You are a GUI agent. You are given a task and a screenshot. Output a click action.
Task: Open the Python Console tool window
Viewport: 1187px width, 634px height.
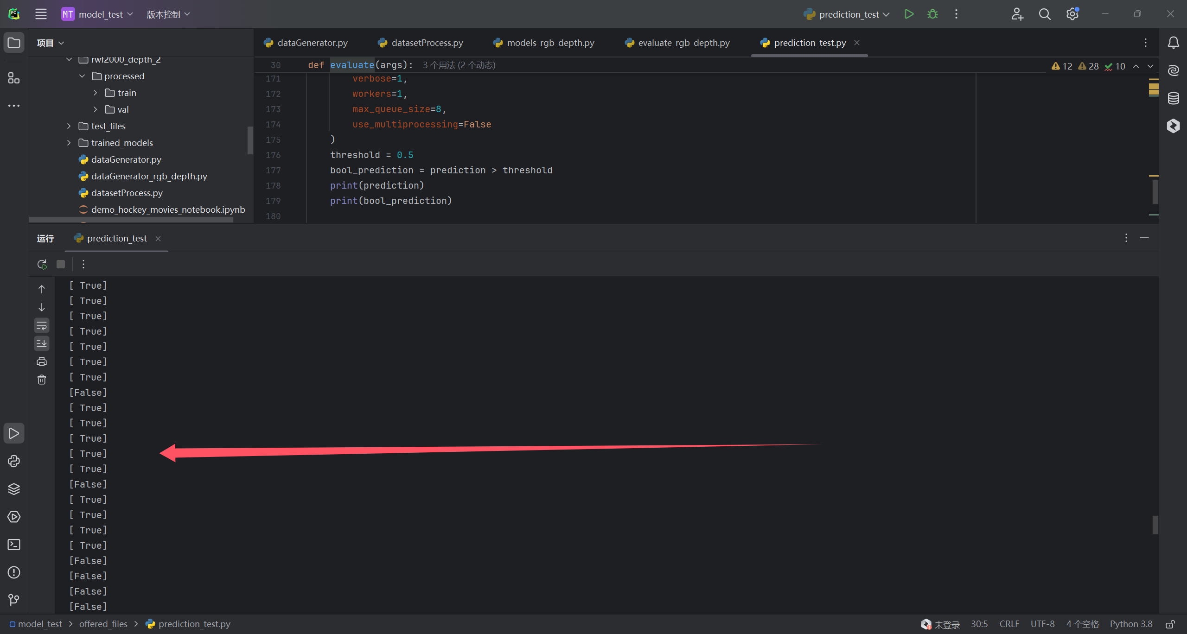14,461
